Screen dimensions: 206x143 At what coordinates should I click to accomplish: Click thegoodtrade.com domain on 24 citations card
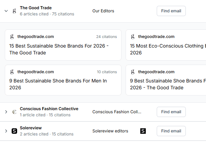pos(36,37)
